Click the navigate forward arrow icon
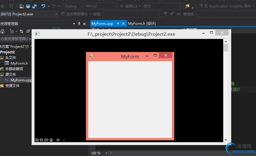The image size is (256, 156). (x=2, y=6)
